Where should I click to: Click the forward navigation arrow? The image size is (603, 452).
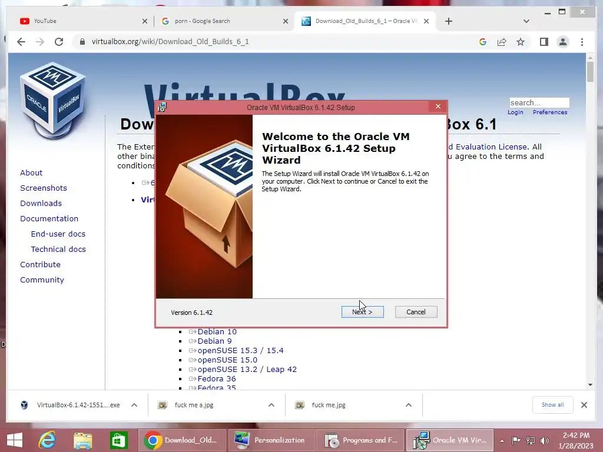click(40, 42)
